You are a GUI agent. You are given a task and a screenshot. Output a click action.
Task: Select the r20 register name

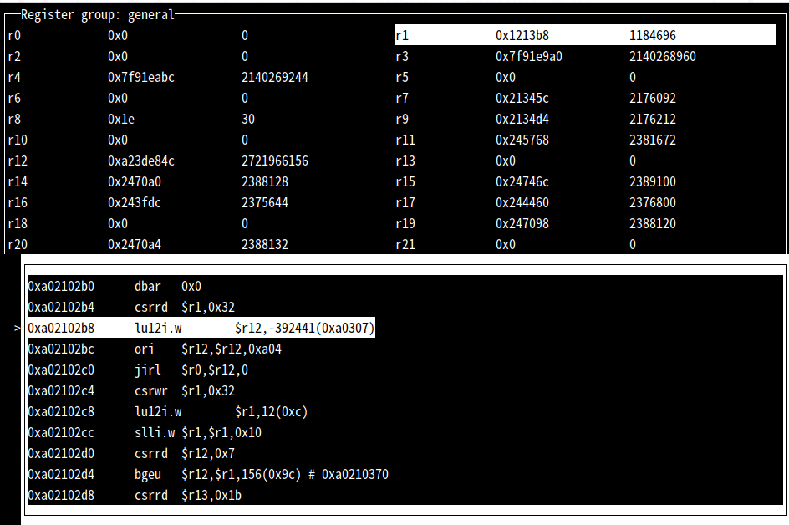tap(18, 245)
